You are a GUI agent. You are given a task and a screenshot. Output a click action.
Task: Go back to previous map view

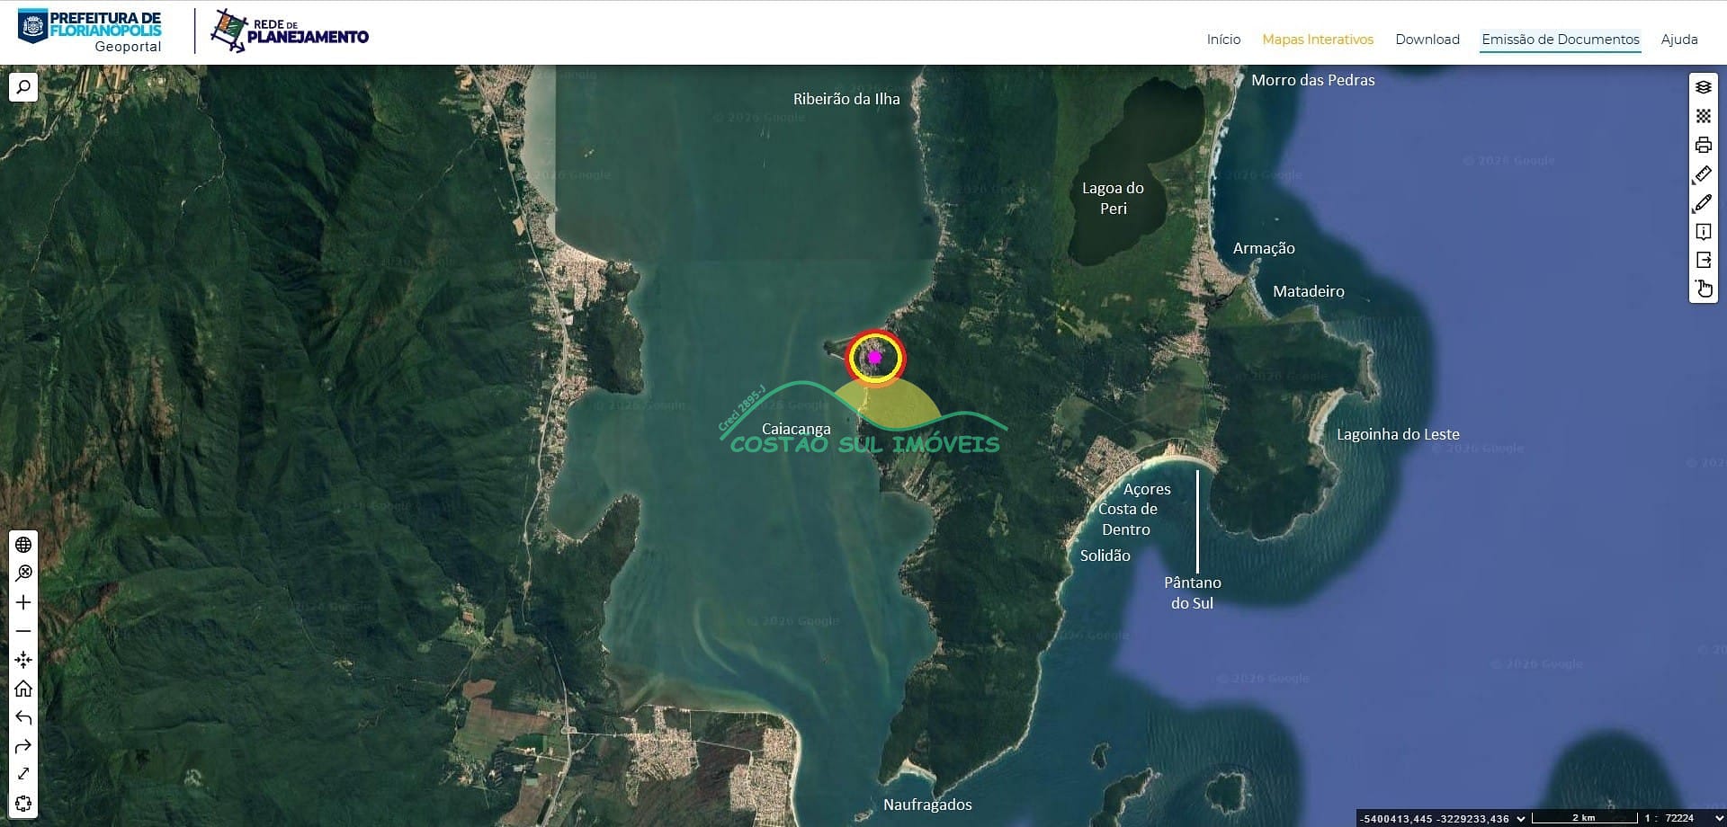(23, 717)
